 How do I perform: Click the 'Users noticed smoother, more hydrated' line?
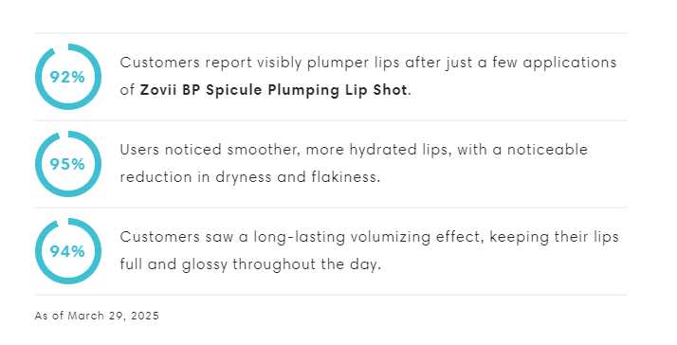click(x=354, y=150)
